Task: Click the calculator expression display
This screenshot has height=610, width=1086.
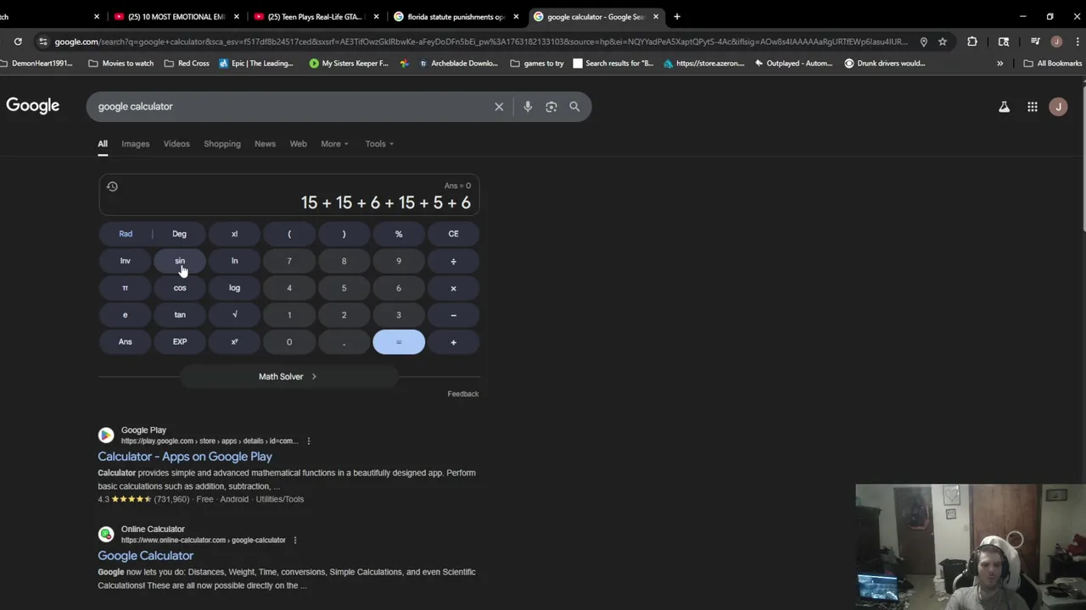Action: (289, 196)
